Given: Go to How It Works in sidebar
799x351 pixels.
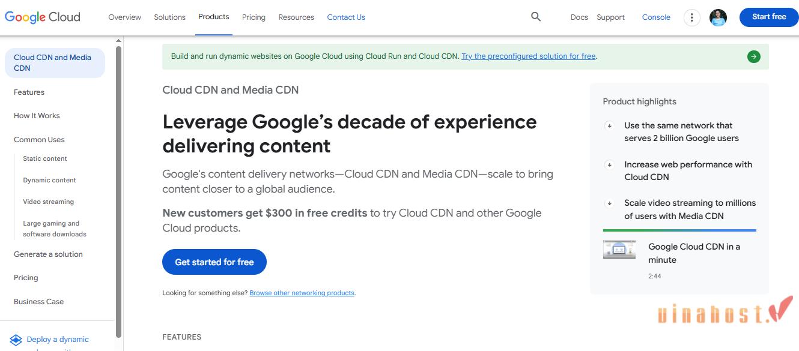Looking at the screenshot, I should point(37,116).
